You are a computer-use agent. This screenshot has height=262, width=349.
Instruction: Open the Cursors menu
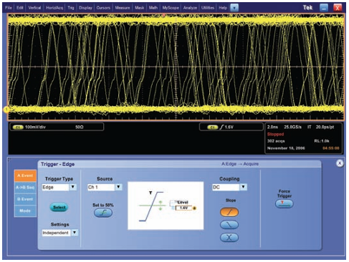103,8
